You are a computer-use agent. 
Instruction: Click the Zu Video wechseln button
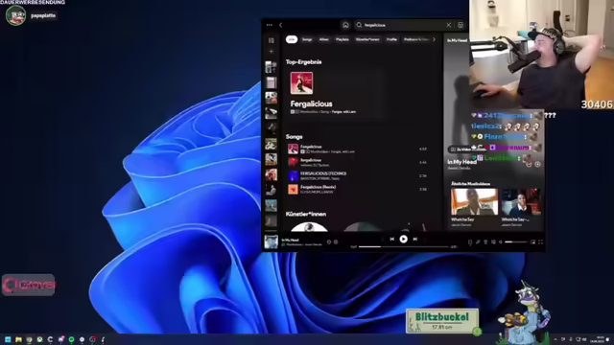click(x=467, y=149)
